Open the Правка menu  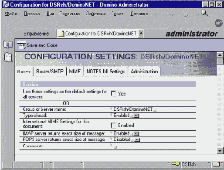(32, 14)
